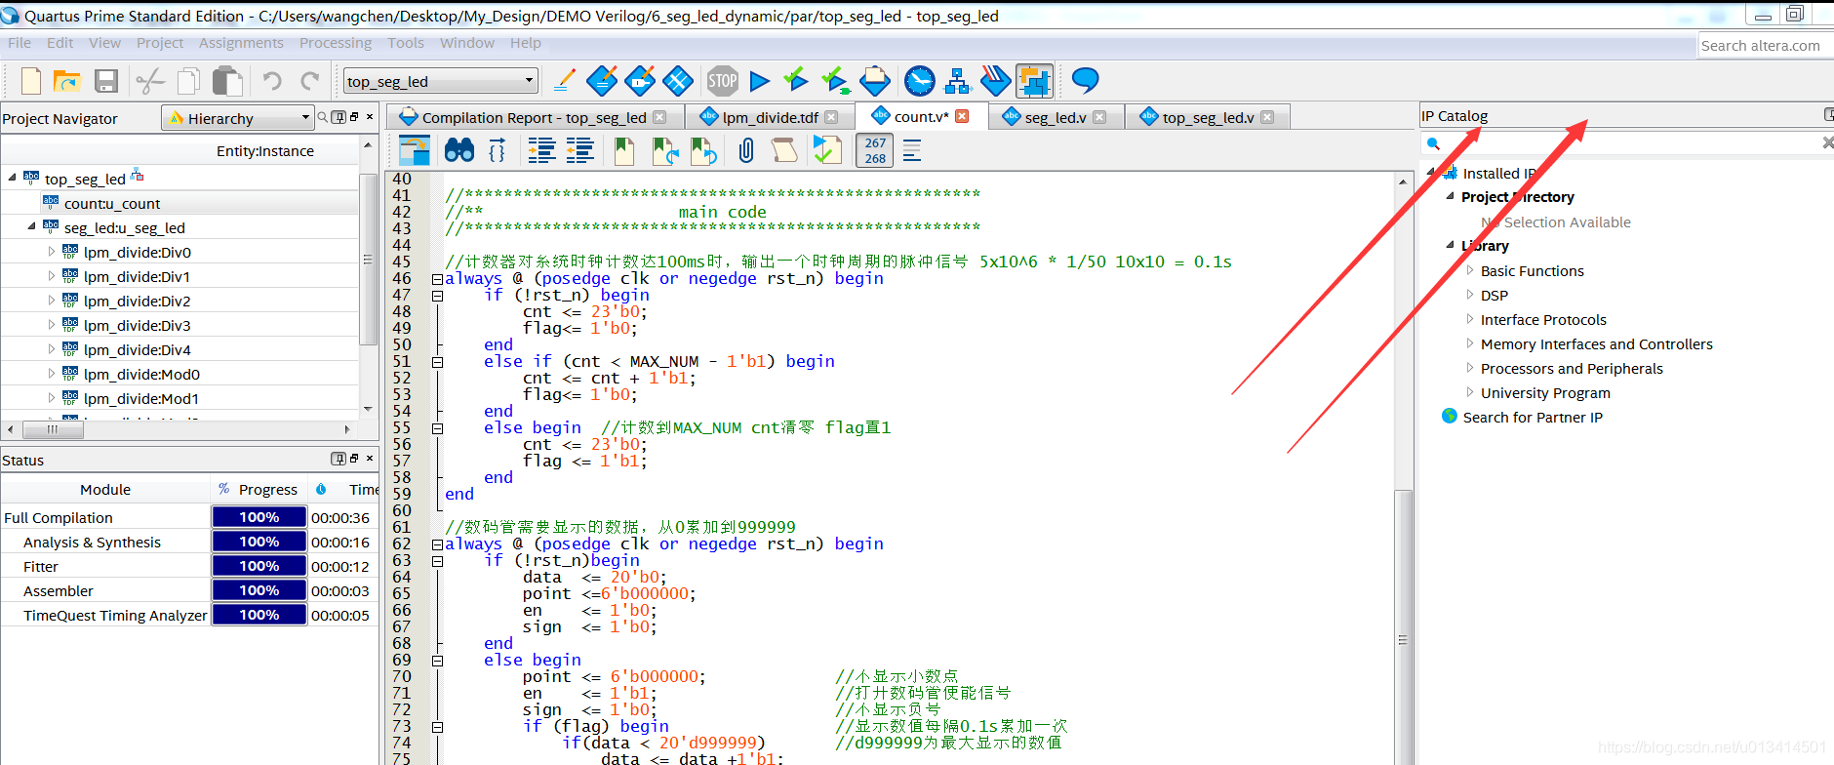The width and height of the screenshot is (1834, 765).
Task: Insert template with the scroll icon
Action: click(x=783, y=150)
